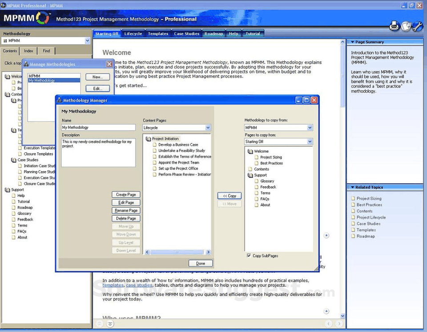
Task: Open the wrench tools icon top-right
Action: click(416, 26)
